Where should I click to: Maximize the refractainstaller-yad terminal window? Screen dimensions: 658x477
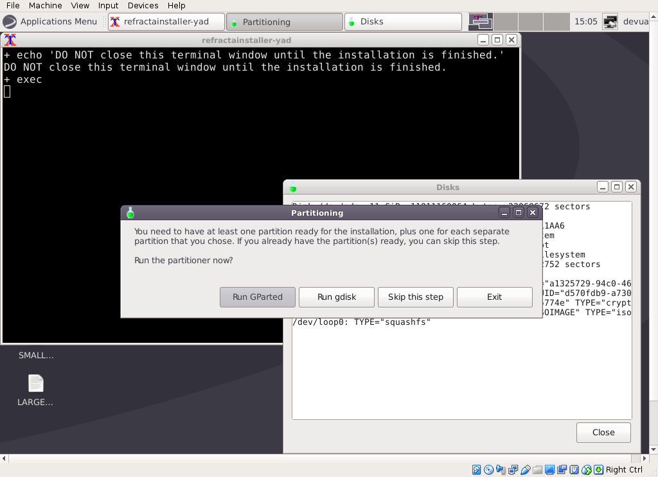pos(497,40)
